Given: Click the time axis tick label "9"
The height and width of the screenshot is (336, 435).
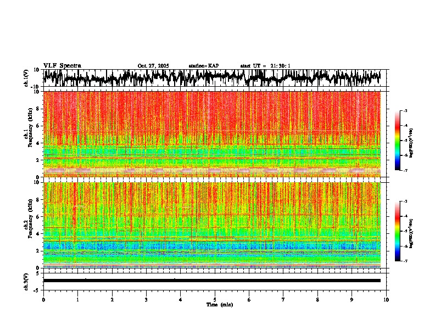Looking at the screenshot, I should (352, 300).
